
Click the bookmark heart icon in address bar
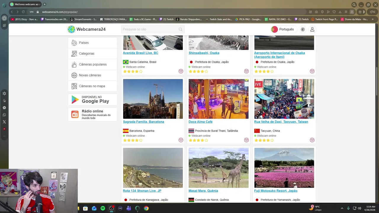coord(334,12)
